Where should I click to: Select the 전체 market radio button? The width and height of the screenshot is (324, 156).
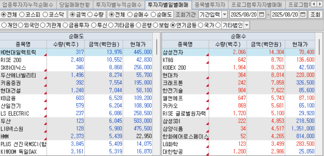(x=4, y=15)
